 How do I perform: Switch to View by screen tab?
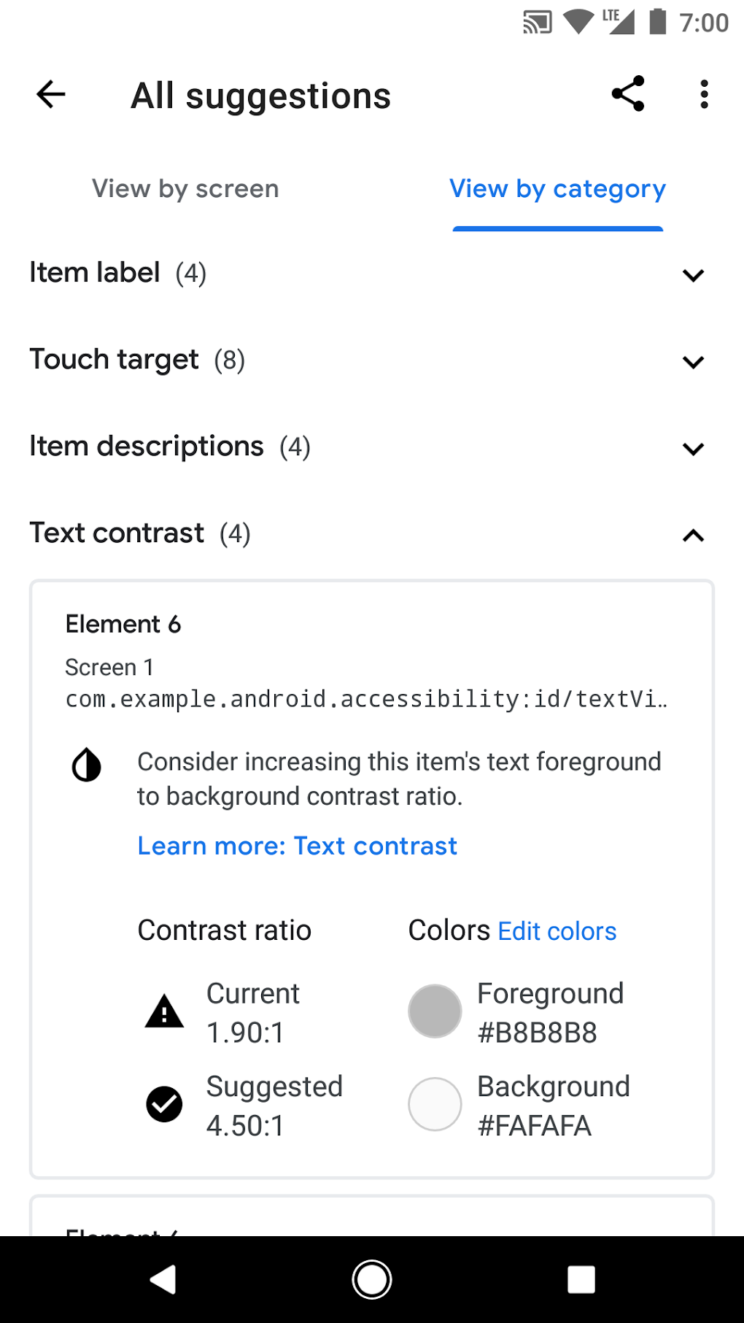pos(185,189)
